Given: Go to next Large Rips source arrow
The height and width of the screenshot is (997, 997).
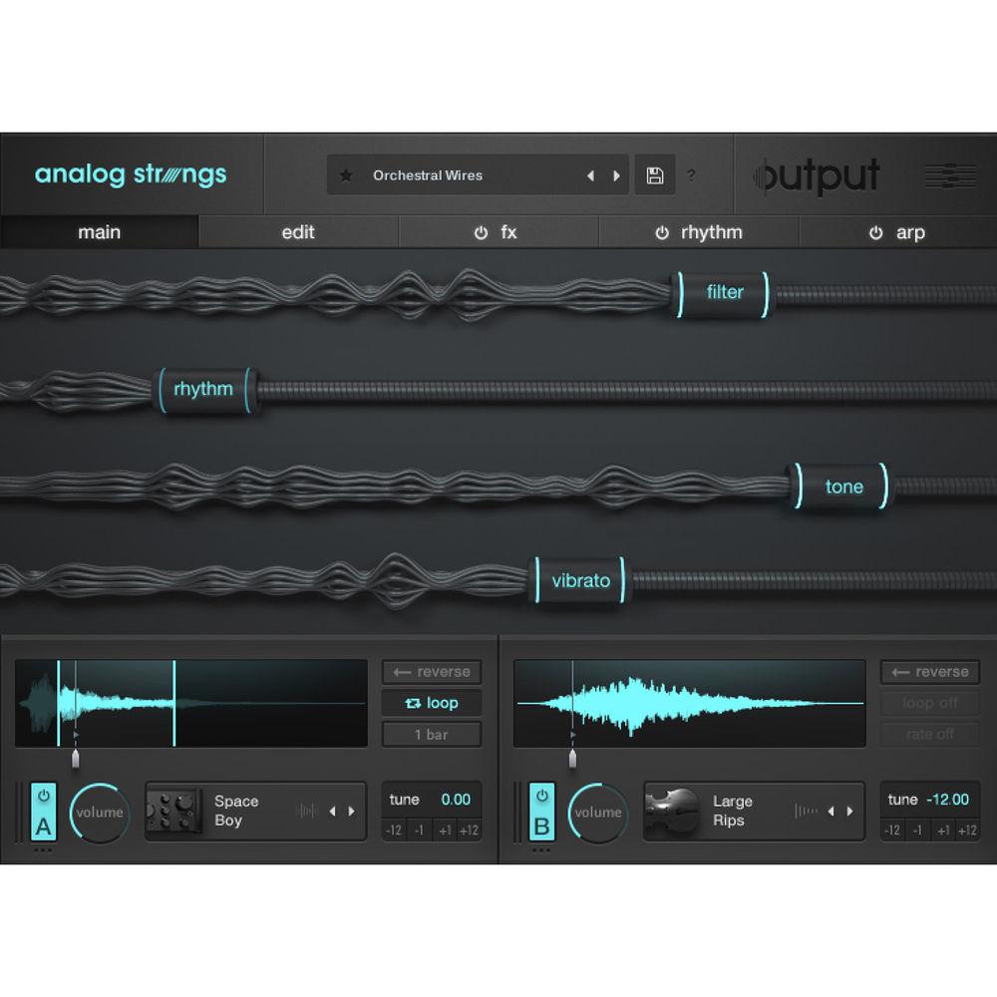Looking at the screenshot, I should (849, 812).
